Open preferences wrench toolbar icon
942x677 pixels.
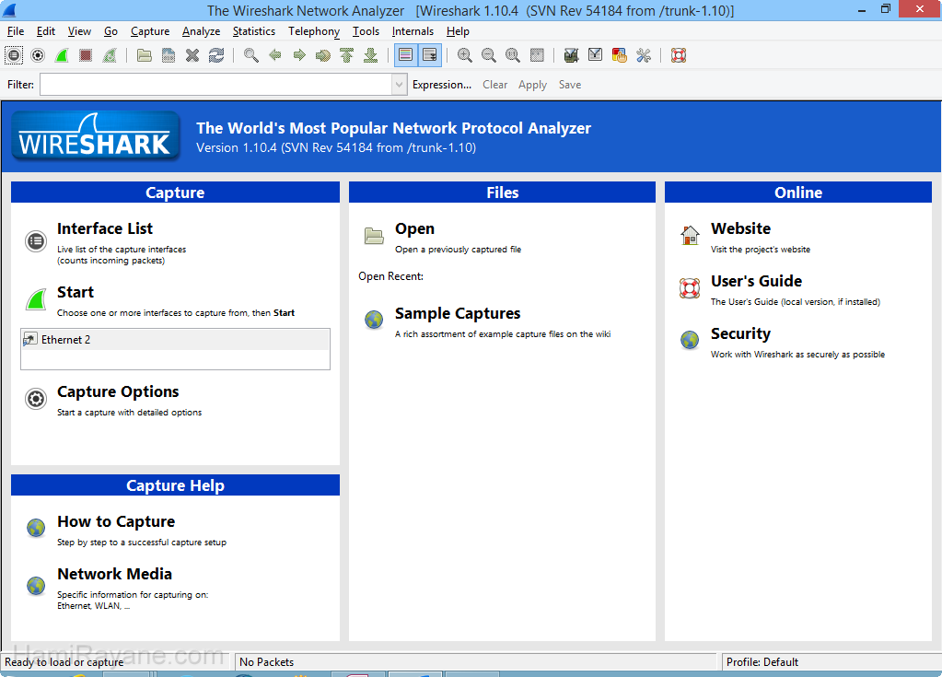pos(644,55)
